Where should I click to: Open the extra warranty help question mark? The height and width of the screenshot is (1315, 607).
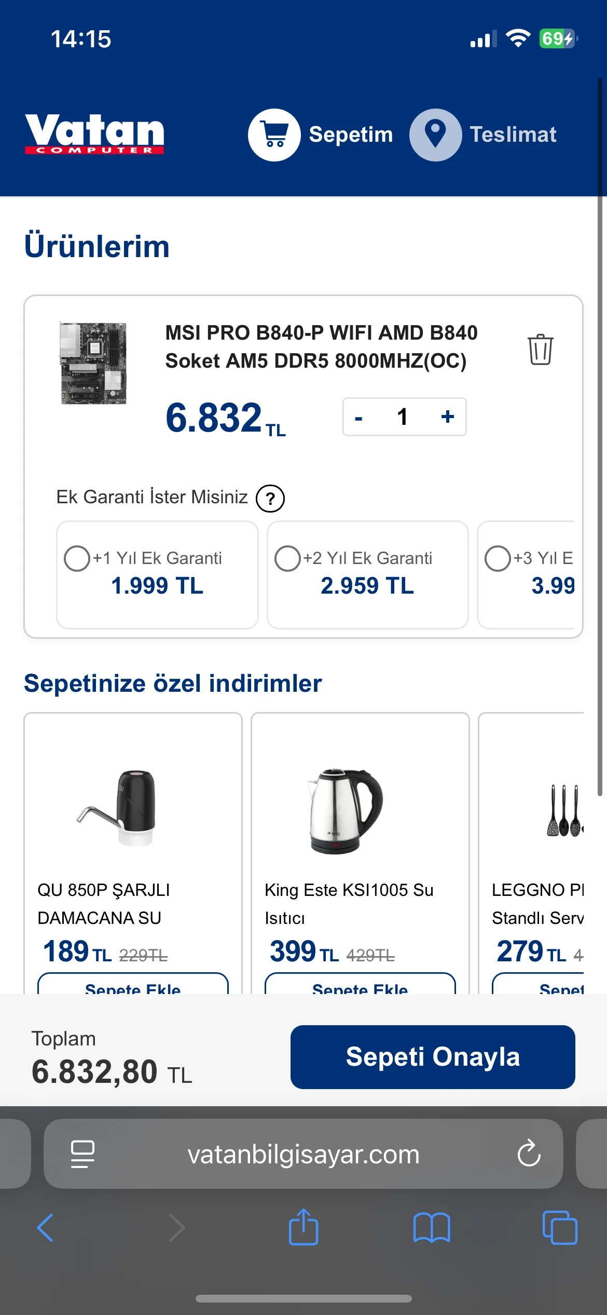(270, 499)
